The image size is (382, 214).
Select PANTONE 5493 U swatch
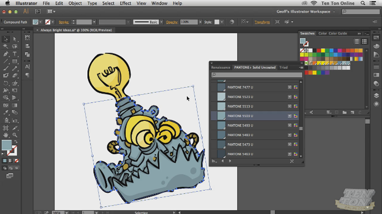pos(255,125)
